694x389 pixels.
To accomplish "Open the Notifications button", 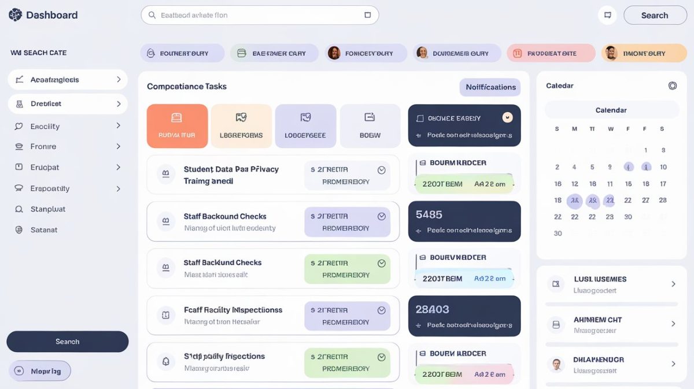I will pyautogui.click(x=490, y=87).
